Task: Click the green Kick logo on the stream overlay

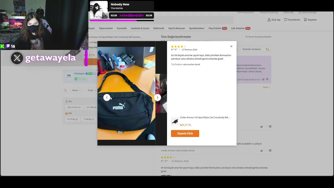Action: 2,46
